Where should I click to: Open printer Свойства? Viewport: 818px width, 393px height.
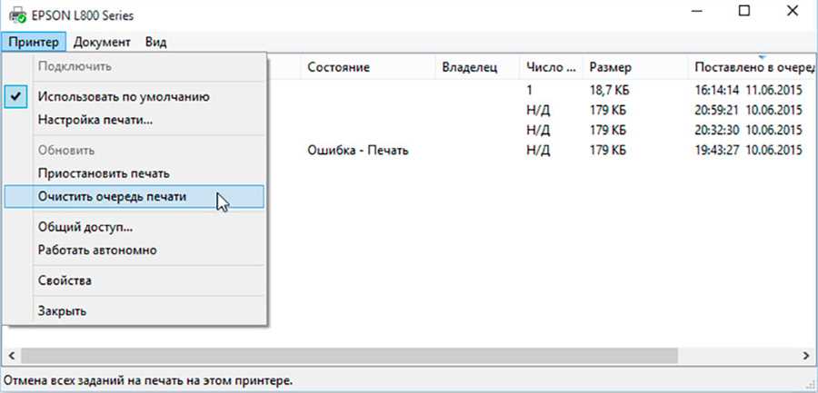click(x=64, y=280)
